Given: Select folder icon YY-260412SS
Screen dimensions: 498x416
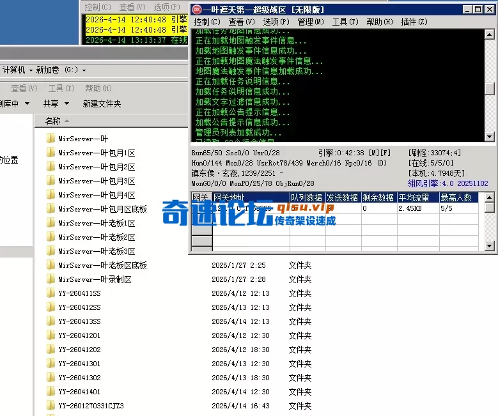Looking at the screenshot, I should [x=51, y=307].
